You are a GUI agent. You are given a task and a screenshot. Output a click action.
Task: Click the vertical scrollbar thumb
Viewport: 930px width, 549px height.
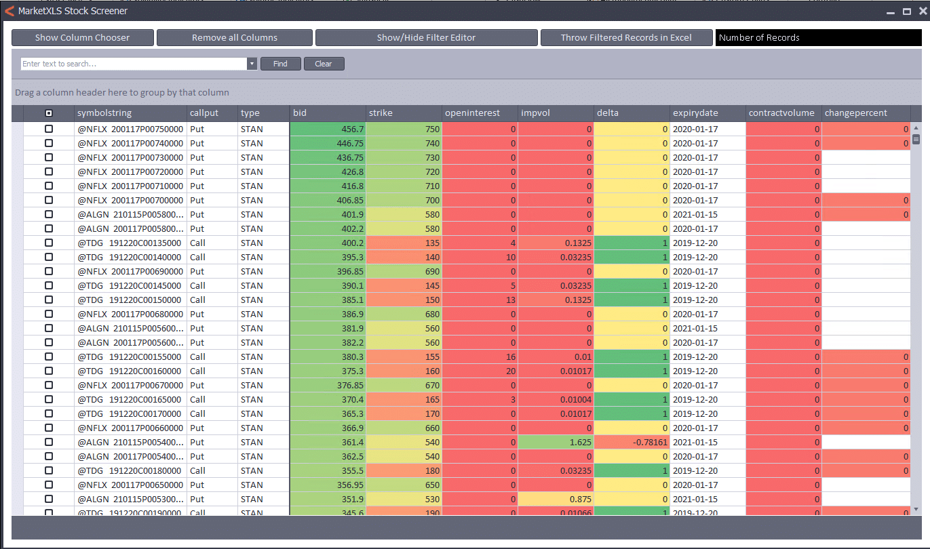click(x=916, y=139)
